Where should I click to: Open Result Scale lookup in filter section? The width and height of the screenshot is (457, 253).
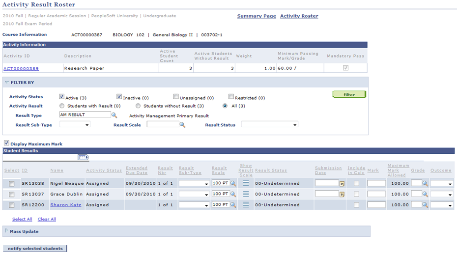[182, 125]
